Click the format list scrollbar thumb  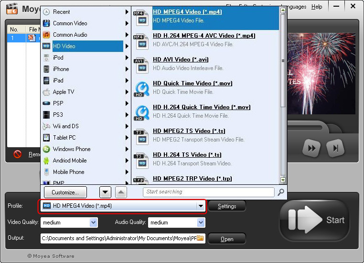(x=283, y=61)
